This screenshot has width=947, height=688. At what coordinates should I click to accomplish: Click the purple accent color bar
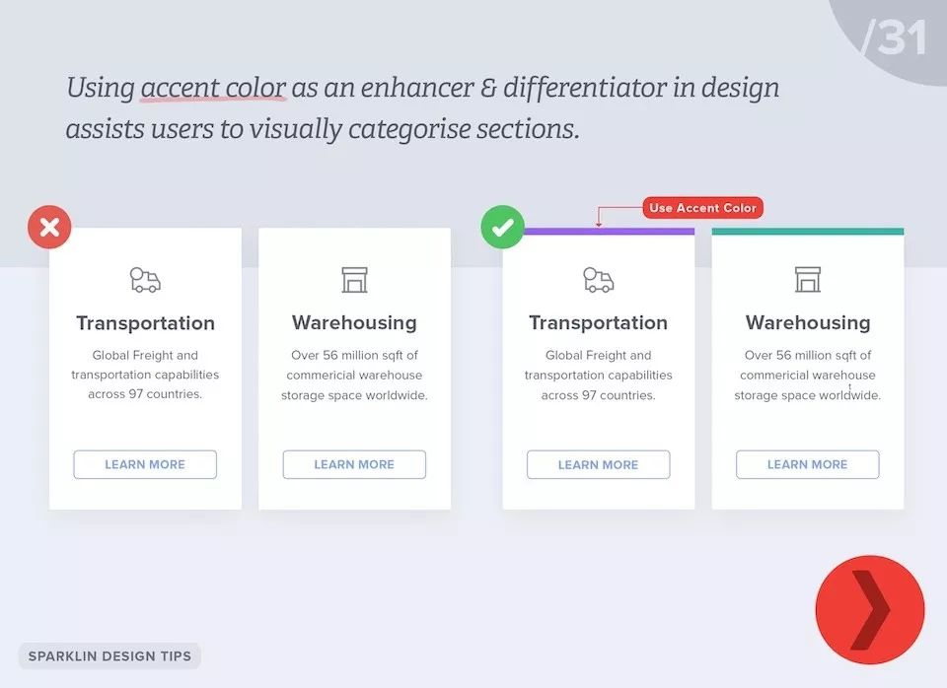tap(609, 232)
